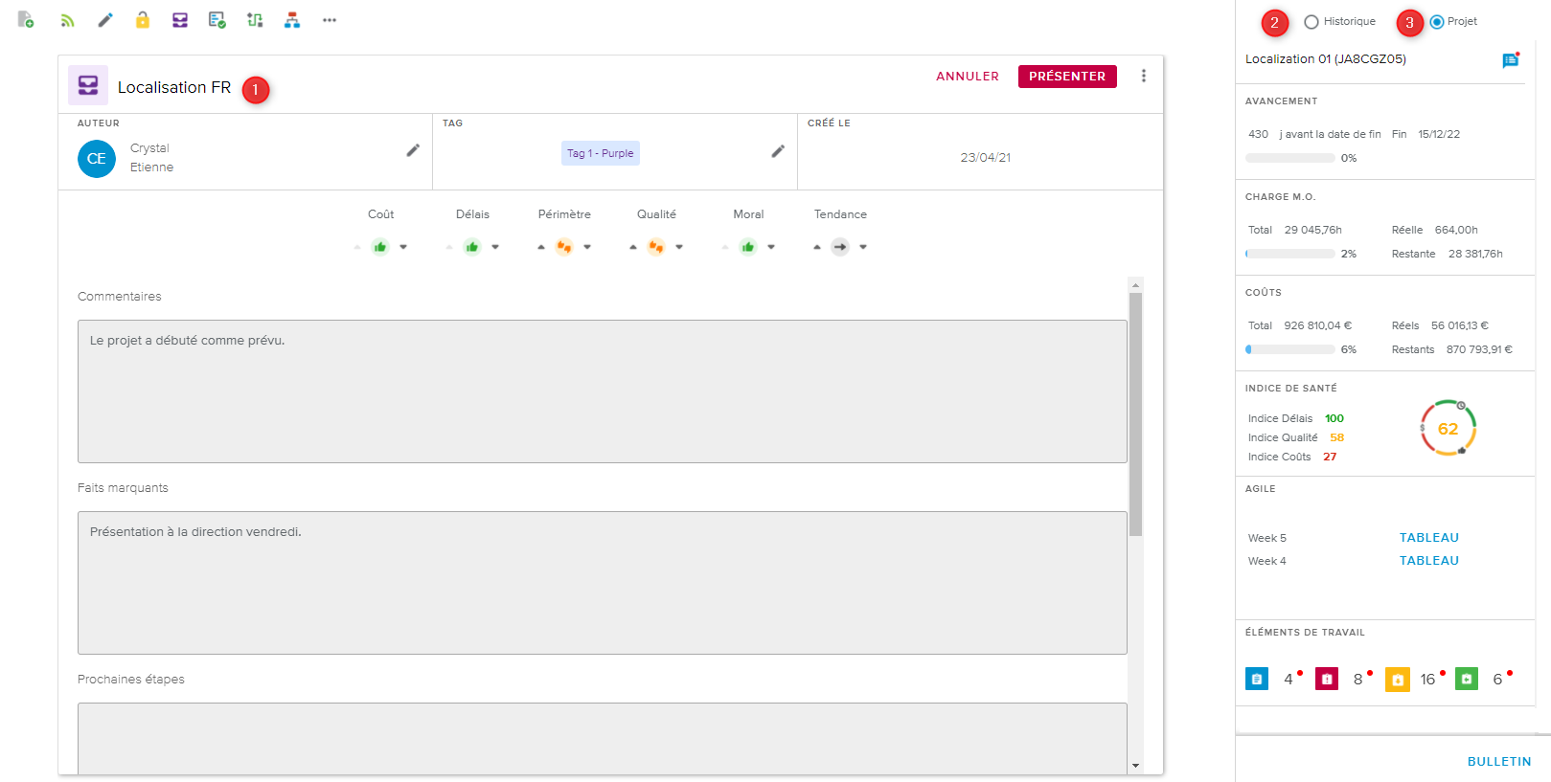Click the Gantt validation checkmark icon
This screenshot has width=1551, height=782.
[x=217, y=20]
